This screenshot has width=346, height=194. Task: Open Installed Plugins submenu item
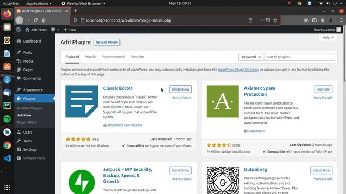[29, 108]
